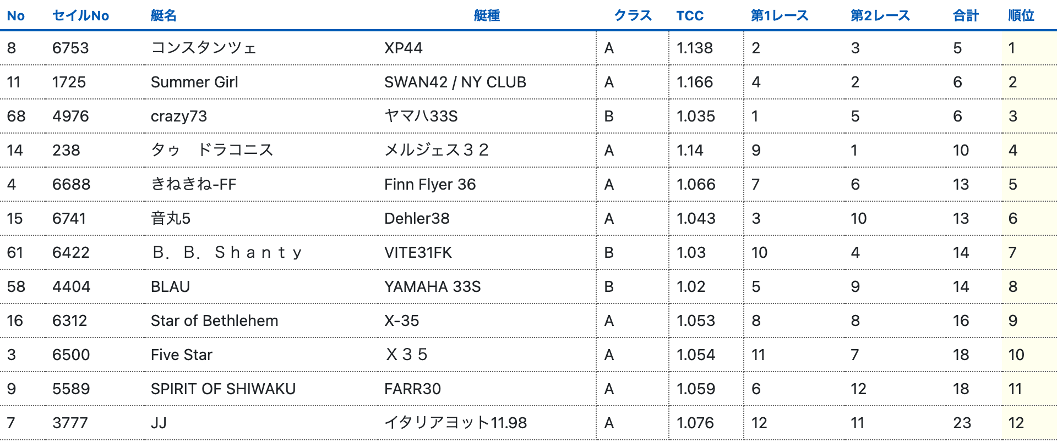
Task: Sort by 第1レース column header
Action: (780, 15)
